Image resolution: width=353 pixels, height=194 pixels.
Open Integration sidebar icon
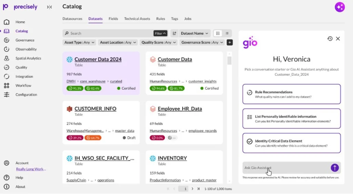tap(7, 76)
